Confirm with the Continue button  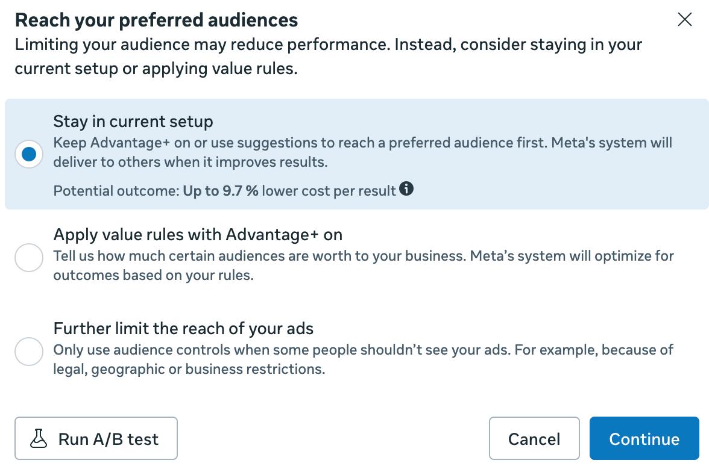point(644,438)
